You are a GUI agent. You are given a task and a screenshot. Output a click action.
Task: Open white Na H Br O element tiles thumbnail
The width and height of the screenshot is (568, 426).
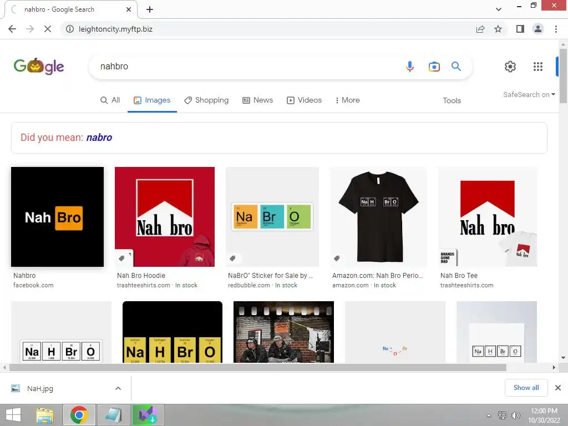(x=61, y=332)
